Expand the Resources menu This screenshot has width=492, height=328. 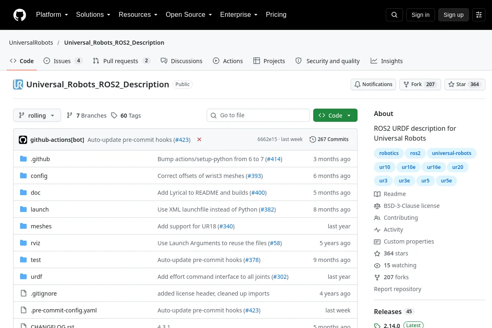coord(138,15)
